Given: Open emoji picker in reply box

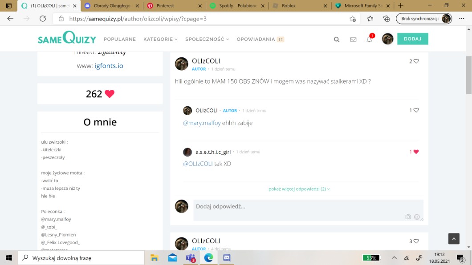Looking at the screenshot, I should [417, 217].
